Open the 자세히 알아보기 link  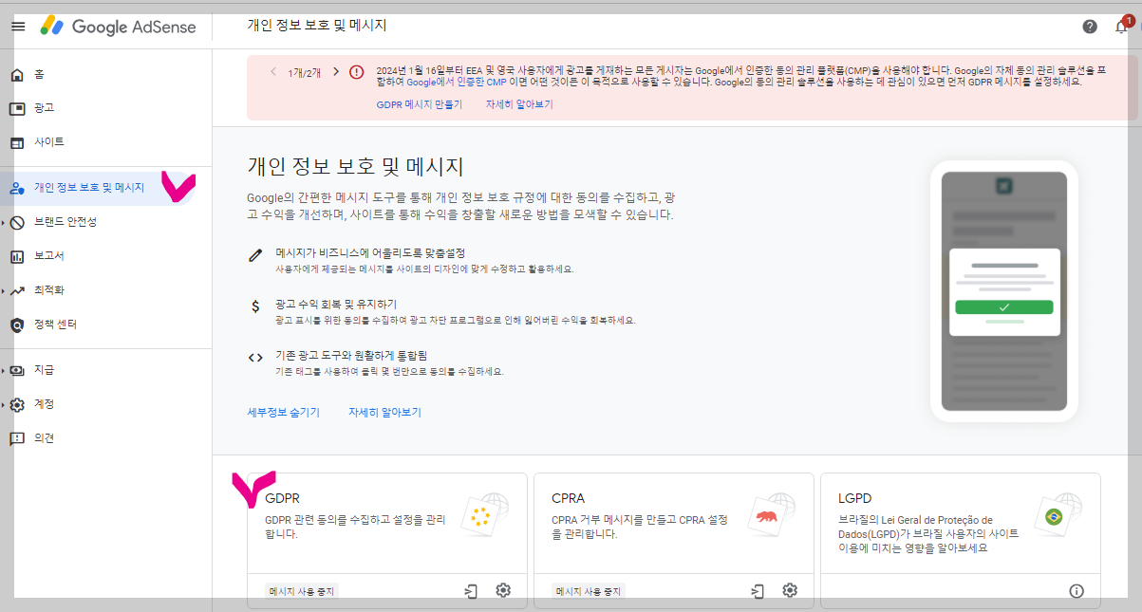[518, 104]
